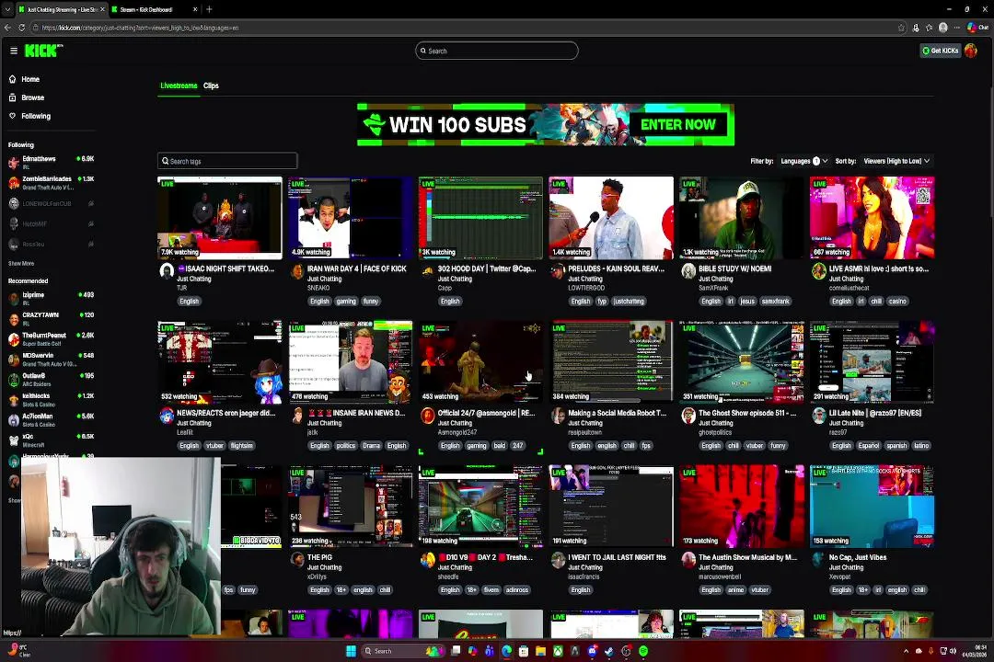Open browser three-dot settings menu
Screen dimensions: 994x662
click(956, 28)
